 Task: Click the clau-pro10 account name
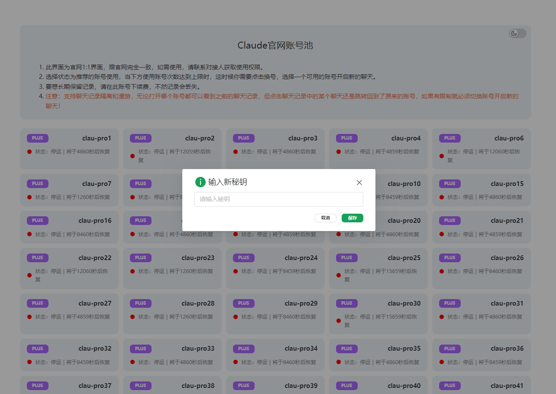[404, 184]
